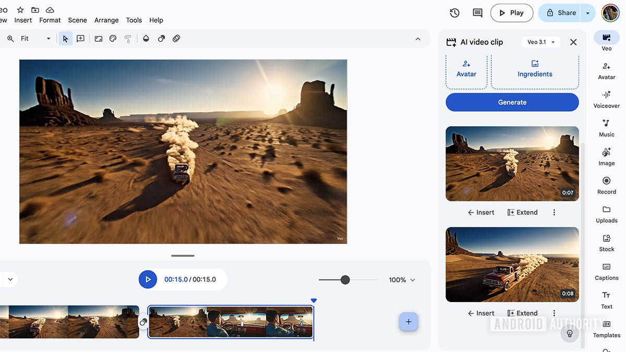This screenshot has width=626, height=352.
Task: Click the Share button
Action: pos(560,13)
